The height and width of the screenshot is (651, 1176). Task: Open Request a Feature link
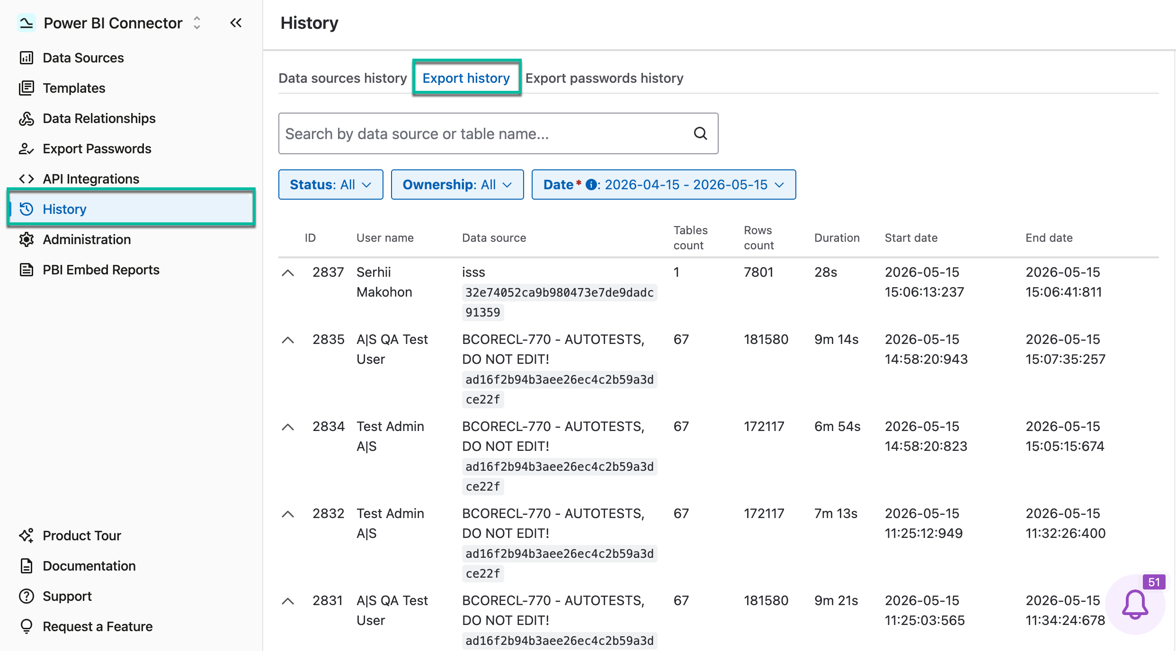[98, 626]
